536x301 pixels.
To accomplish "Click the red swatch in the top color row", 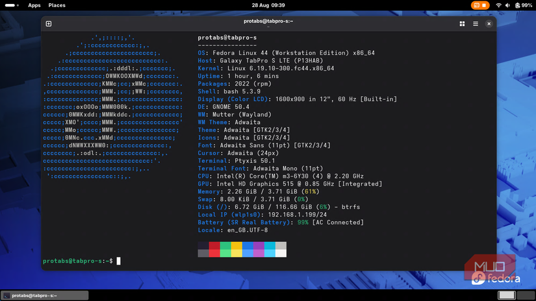I will [x=214, y=245].
